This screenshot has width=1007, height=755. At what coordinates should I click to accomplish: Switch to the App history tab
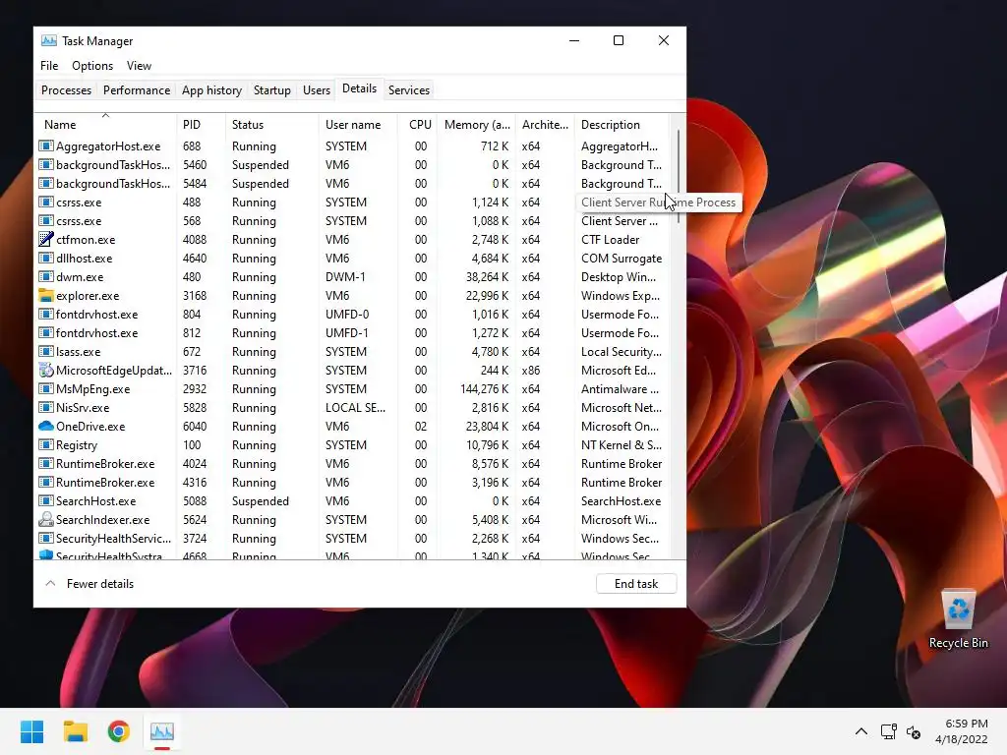pyautogui.click(x=212, y=90)
